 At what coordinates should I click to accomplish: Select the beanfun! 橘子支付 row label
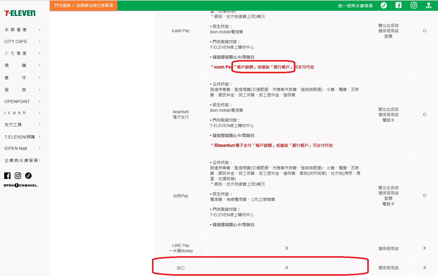coord(181,114)
